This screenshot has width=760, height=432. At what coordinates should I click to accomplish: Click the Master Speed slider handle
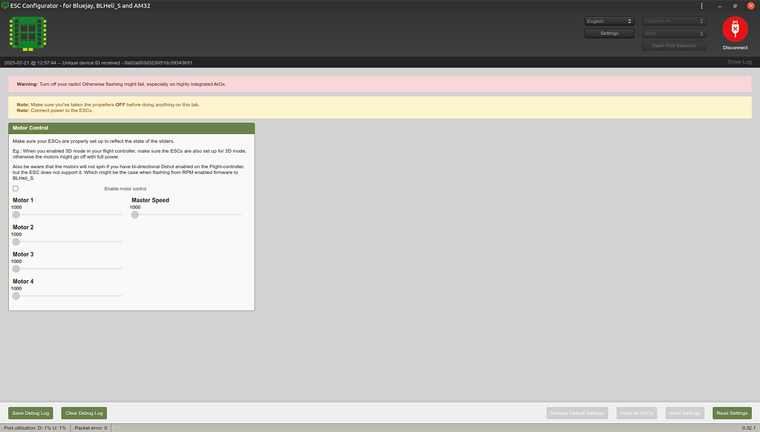135,215
